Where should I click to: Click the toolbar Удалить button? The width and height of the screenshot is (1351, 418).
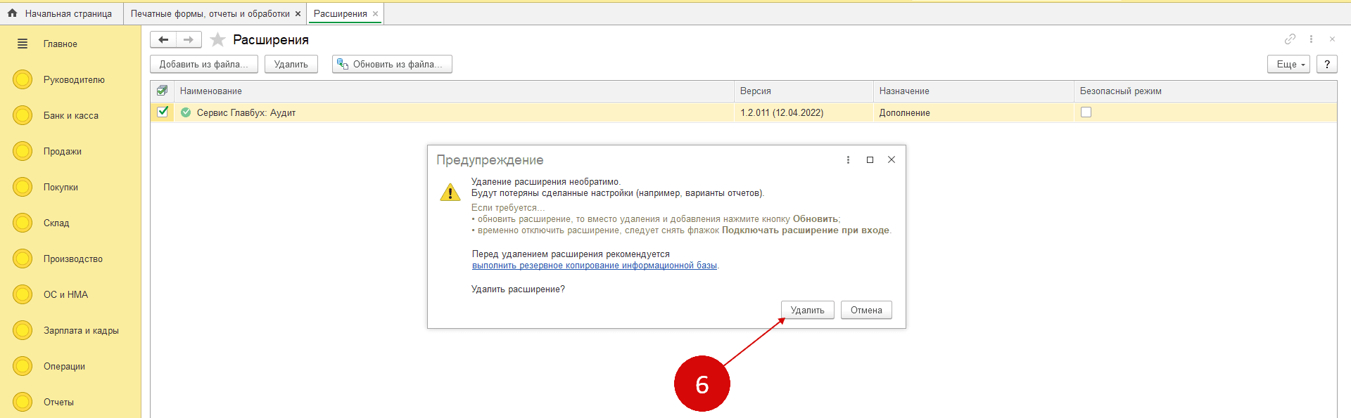(x=291, y=64)
